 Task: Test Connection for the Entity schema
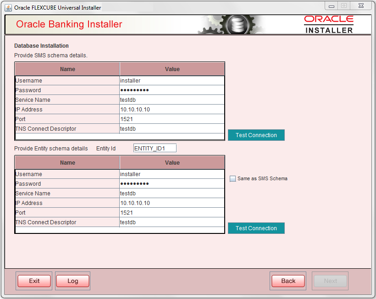point(256,228)
